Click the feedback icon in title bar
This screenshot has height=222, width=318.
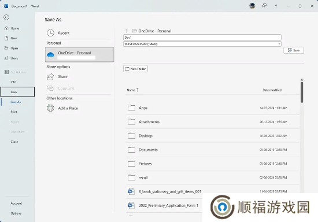coord(264,6)
